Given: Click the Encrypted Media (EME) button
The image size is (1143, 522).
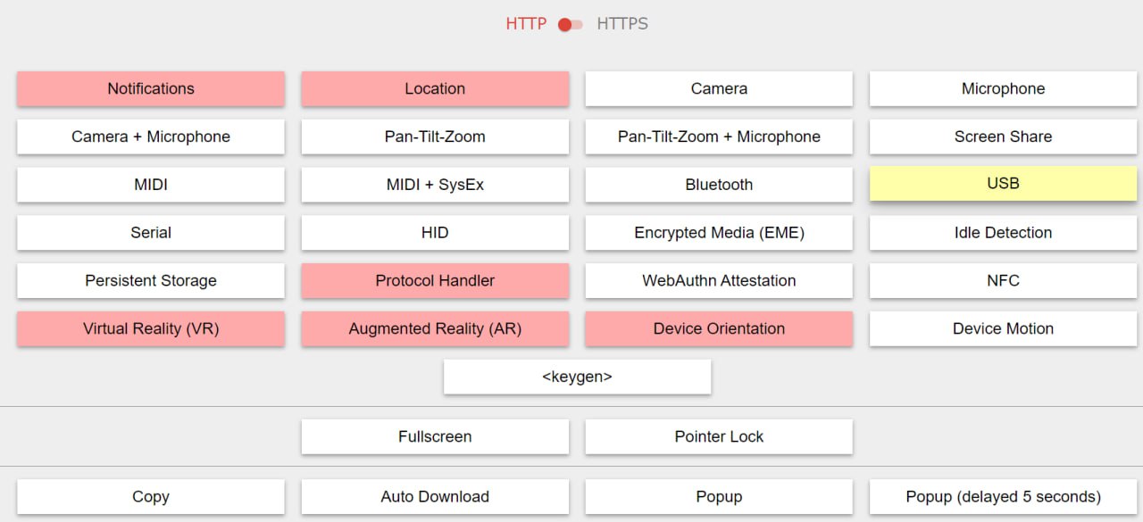Looking at the screenshot, I should click(719, 233).
